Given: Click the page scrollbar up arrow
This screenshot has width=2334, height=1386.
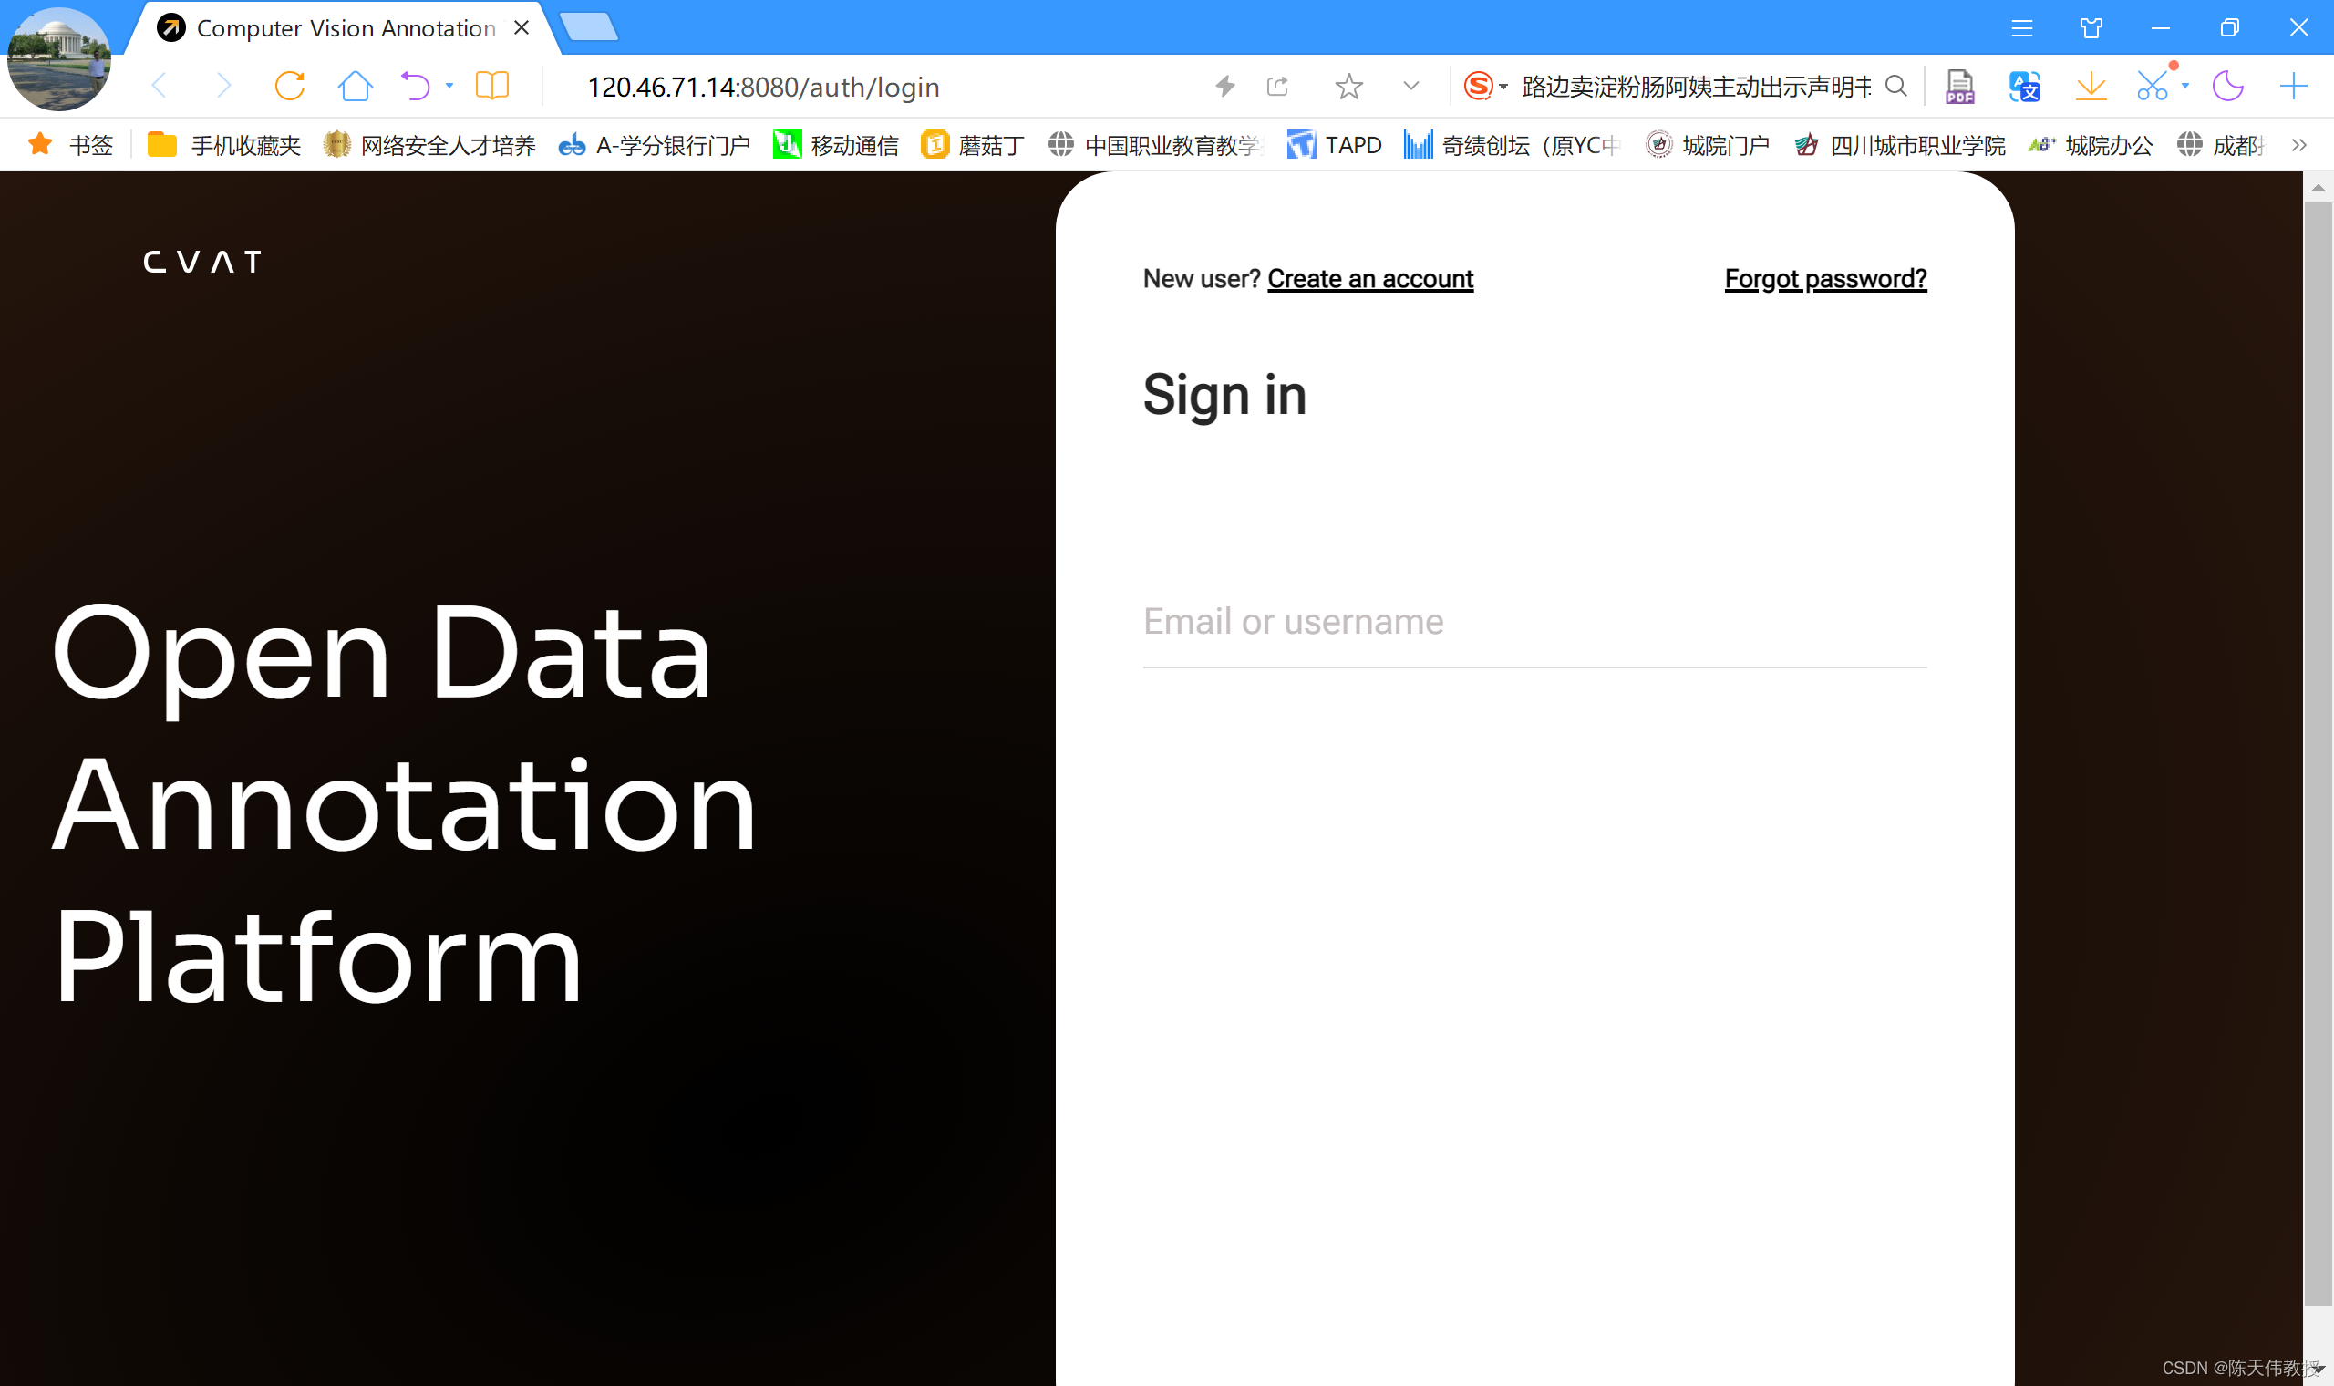Looking at the screenshot, I should (2319, 188).
